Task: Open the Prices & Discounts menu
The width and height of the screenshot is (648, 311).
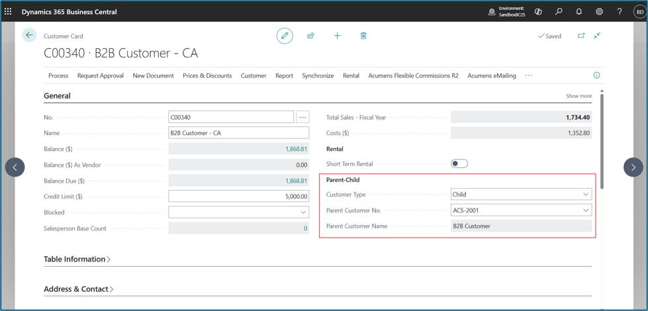Action: pos(207,75)
